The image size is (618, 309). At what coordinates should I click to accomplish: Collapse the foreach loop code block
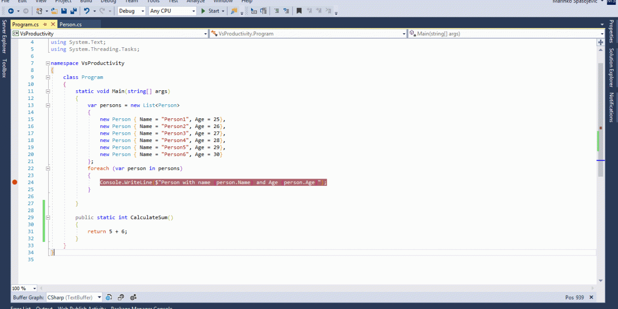point(47,169)
